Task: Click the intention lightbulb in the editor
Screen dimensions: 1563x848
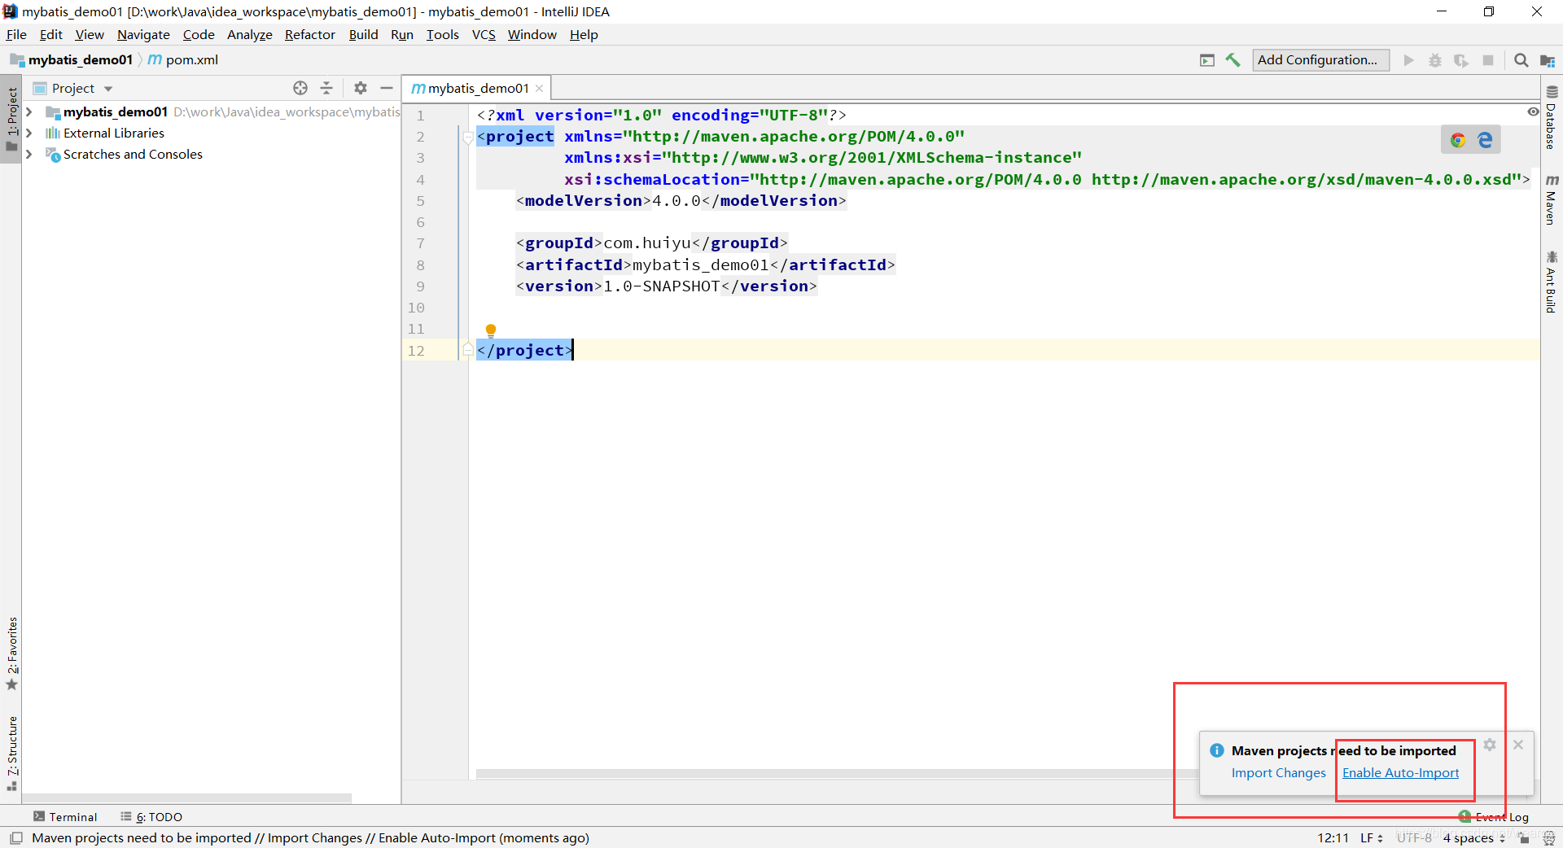Action: (491, 330)
